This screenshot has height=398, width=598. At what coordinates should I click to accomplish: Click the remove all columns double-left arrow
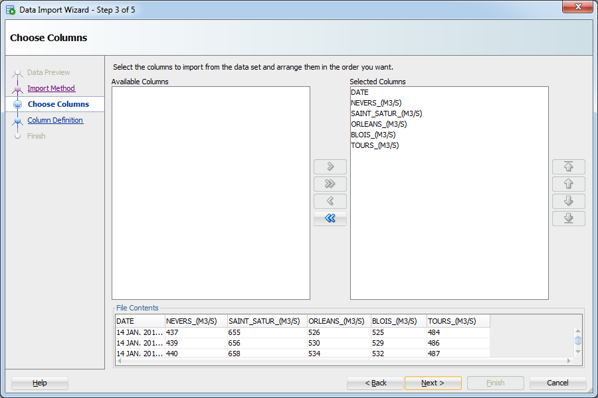point(330,218)
